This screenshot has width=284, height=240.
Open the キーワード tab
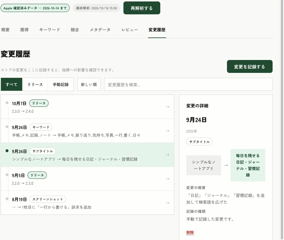coord(50,30)
